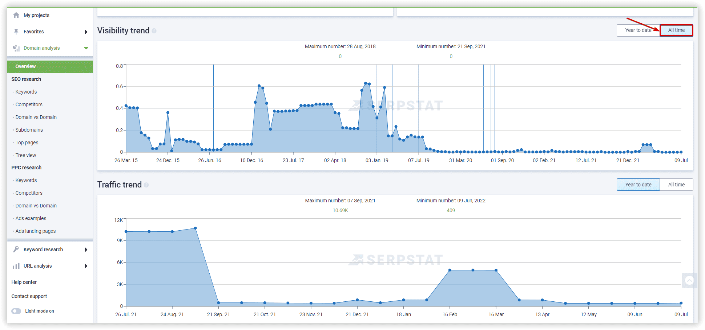This screenshot has height=330, width=705.
Task: Click the 07 Sep 2021 peak traffic point
Action: pos(196,228)
